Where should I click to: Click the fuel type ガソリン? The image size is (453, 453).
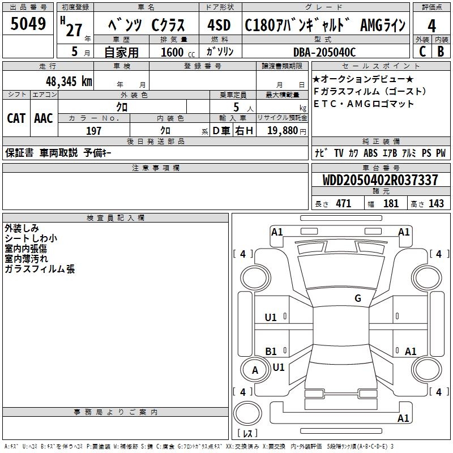(x=220, y=52)
